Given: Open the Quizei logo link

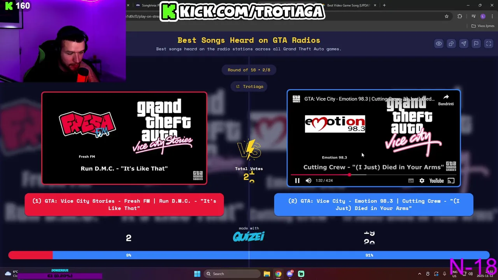Looking at the screenshot, I should pyautogui.click(x=249, y=236).
